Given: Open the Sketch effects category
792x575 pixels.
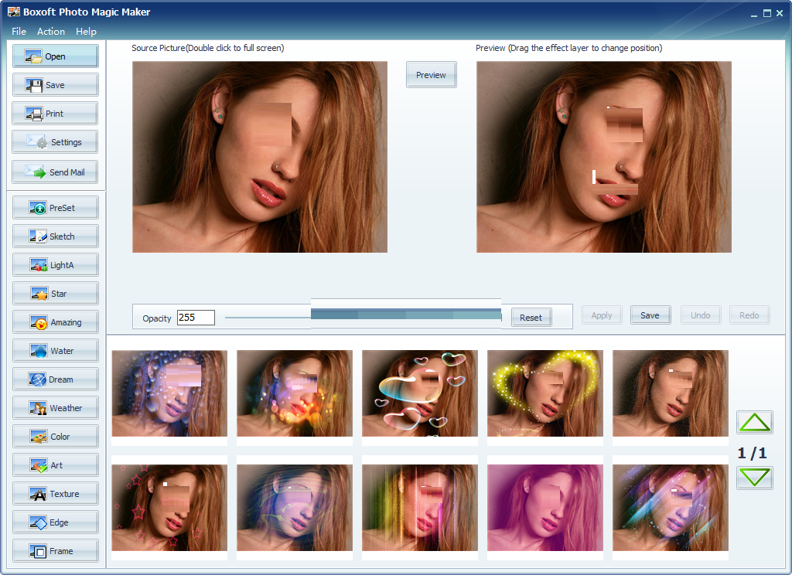Looking at the screenshot, I should pos(55,236).
